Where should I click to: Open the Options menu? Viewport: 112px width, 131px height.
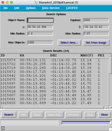(x=31, y=8)
